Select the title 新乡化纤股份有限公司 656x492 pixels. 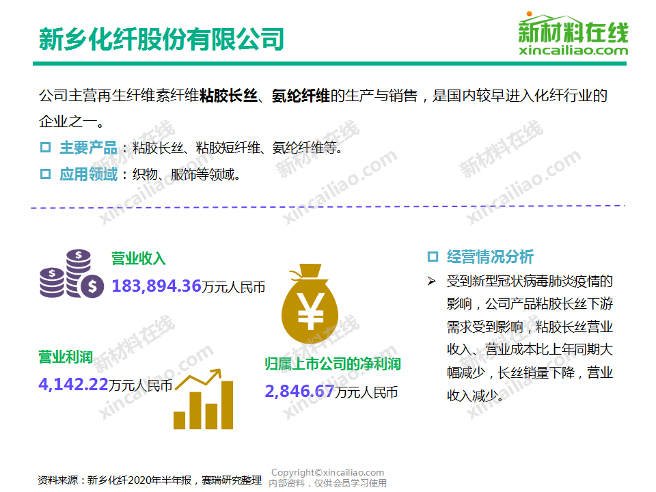click(161, 40)
